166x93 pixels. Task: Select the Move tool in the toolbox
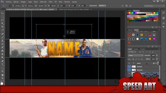(2, 13)
